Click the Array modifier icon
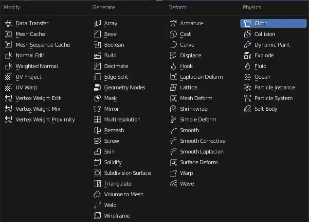The width and height of the screenshot is (309, 222). coord(97,23)
